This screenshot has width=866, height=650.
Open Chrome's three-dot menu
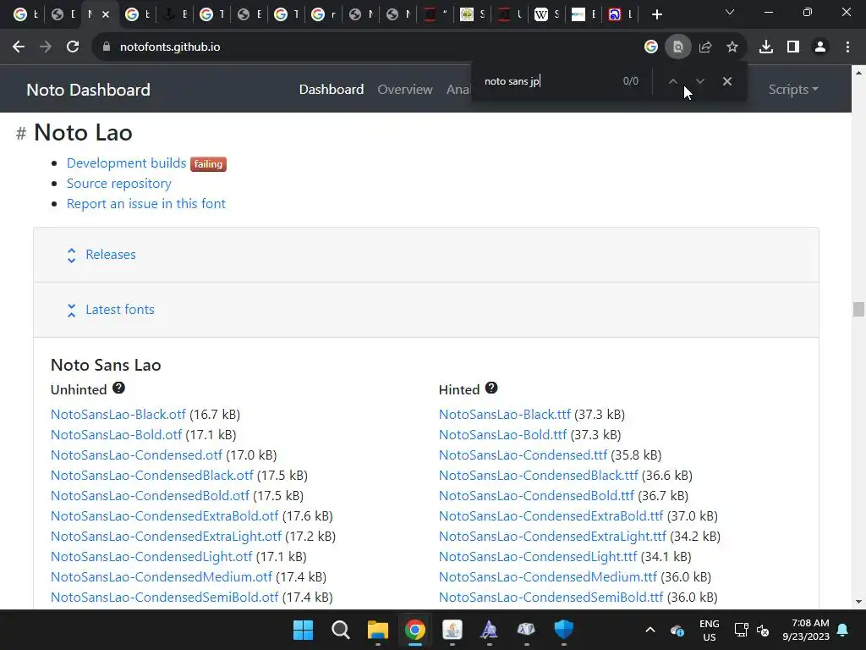tap(847, 47)
